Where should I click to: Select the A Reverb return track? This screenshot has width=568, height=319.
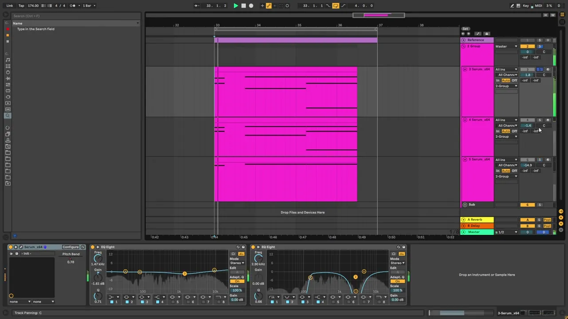pyautogui.click(x=477, y=220)
